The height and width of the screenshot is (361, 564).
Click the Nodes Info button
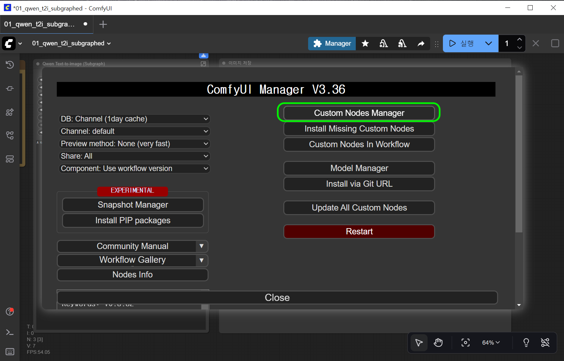[x=133, y=275]
